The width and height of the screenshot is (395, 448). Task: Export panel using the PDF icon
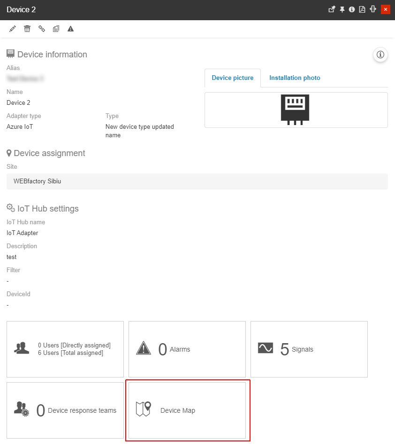click(362, 9)
